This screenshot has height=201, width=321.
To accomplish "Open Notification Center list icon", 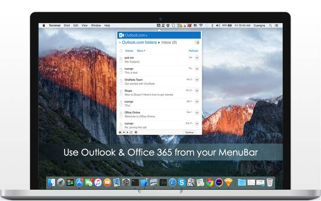I will [x=276, y=25].
